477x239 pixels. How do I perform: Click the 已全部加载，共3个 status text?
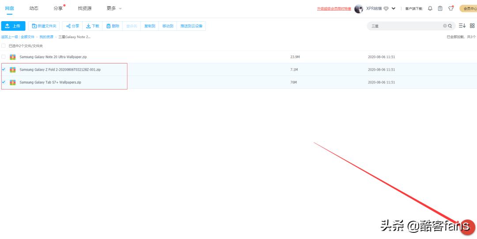coord(461,37)
